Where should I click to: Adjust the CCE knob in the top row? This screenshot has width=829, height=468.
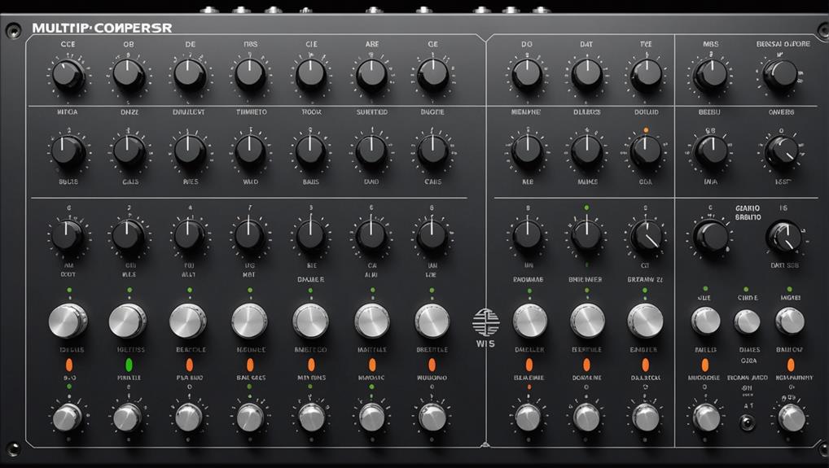pyautogui.click(x=68, y=75)
